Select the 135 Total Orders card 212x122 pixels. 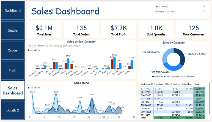(81, 29)
